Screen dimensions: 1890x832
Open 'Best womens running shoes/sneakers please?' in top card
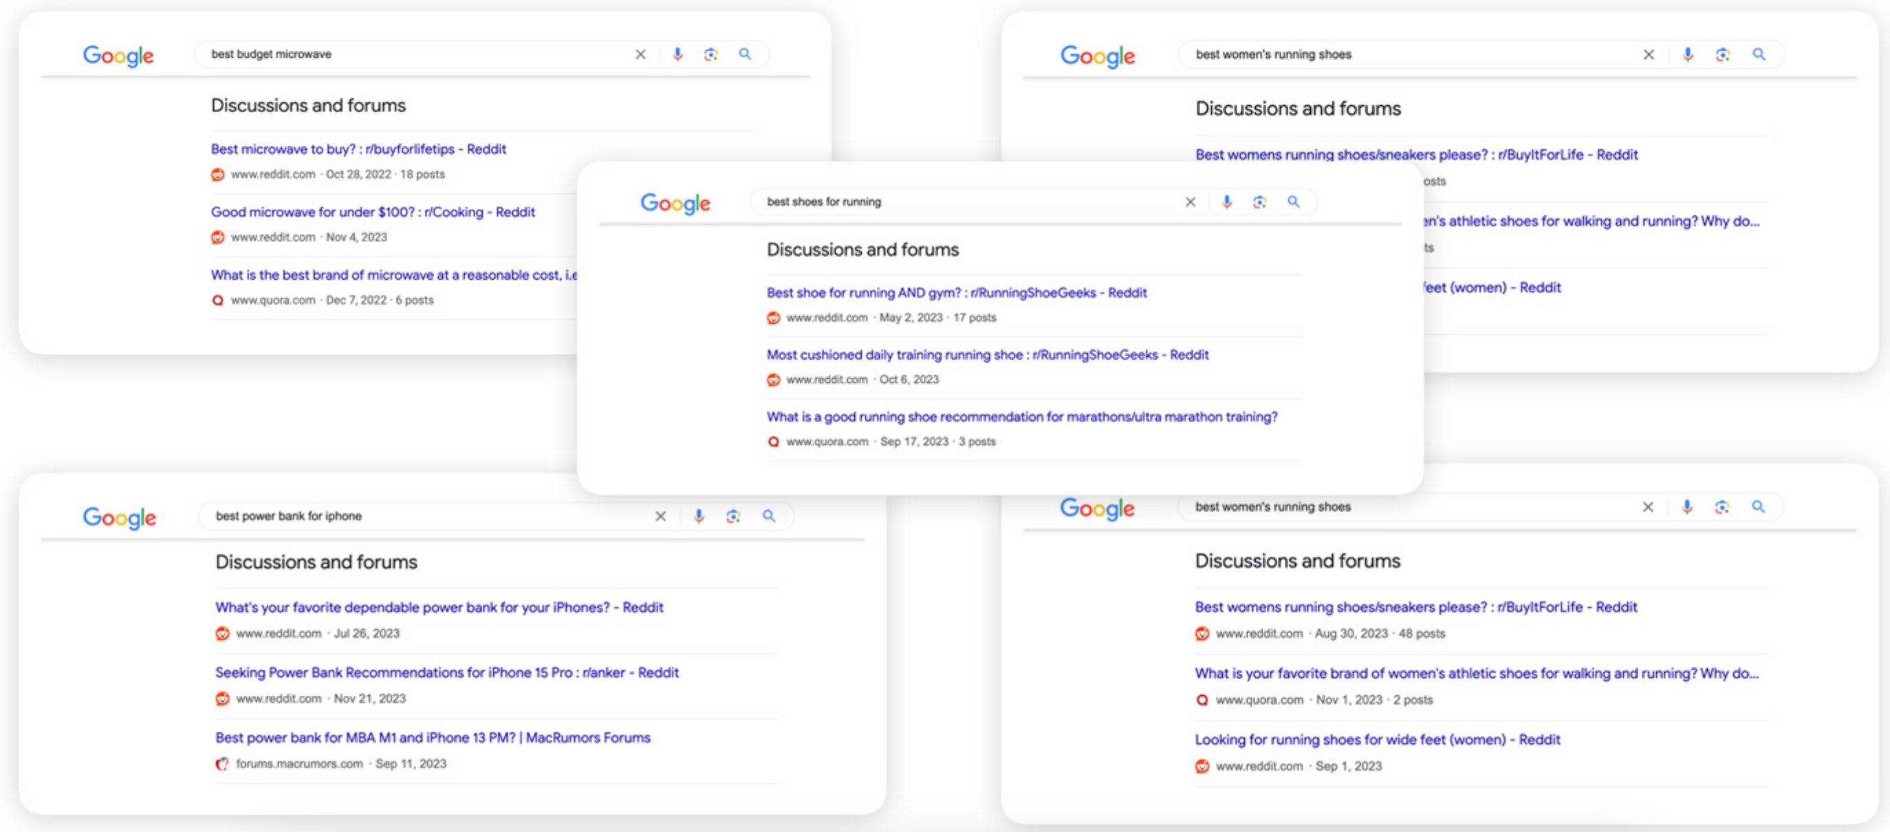[1416, 155]
